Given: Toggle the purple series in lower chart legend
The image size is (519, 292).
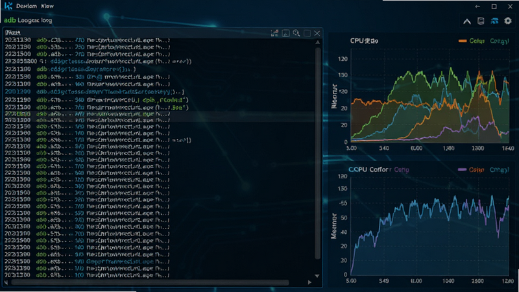Looking at the screenshot, I should [471, 169].
